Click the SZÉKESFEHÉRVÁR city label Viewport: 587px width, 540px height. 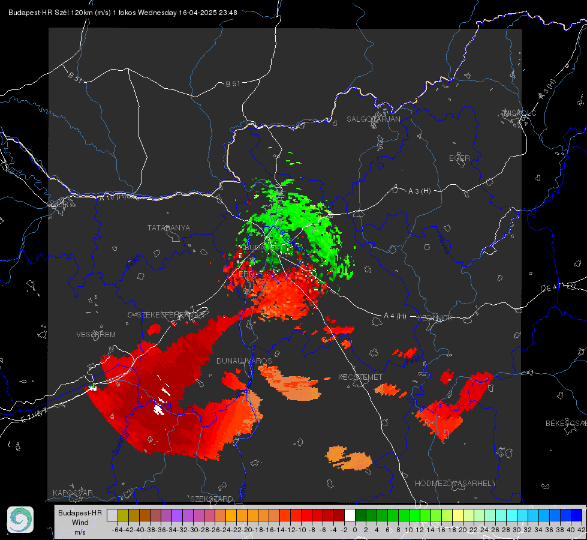[171, 314]
